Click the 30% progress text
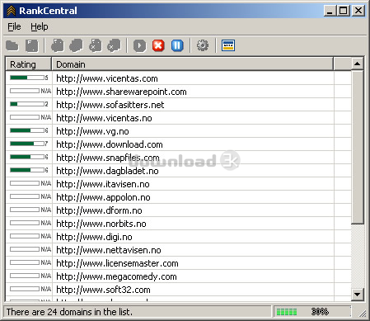 point(320,312)
